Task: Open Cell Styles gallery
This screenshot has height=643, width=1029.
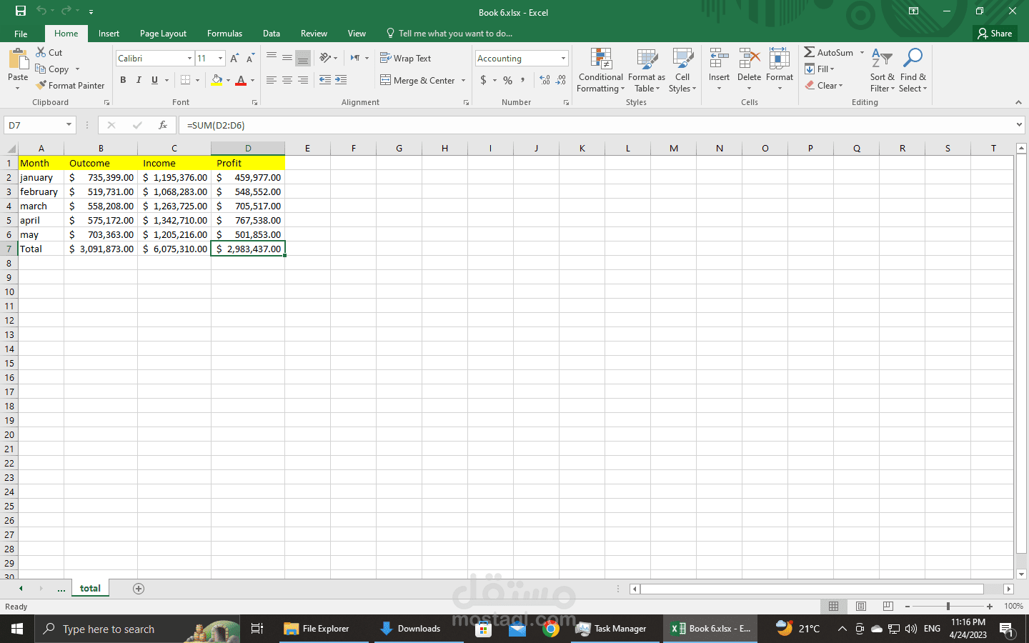Action: (x=682, y=70)
